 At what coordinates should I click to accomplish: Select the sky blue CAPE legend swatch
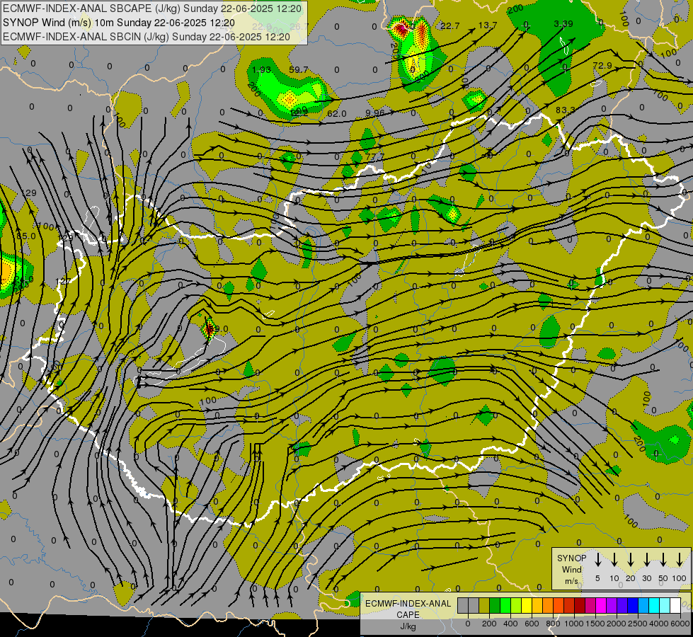pos(643,606)
